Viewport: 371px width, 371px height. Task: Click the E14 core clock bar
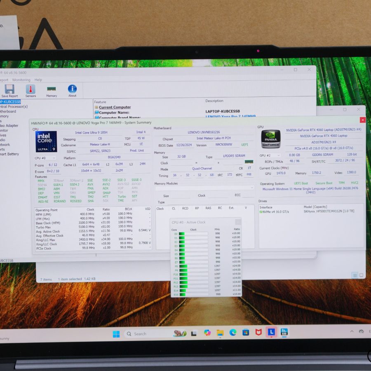(194, 290)
